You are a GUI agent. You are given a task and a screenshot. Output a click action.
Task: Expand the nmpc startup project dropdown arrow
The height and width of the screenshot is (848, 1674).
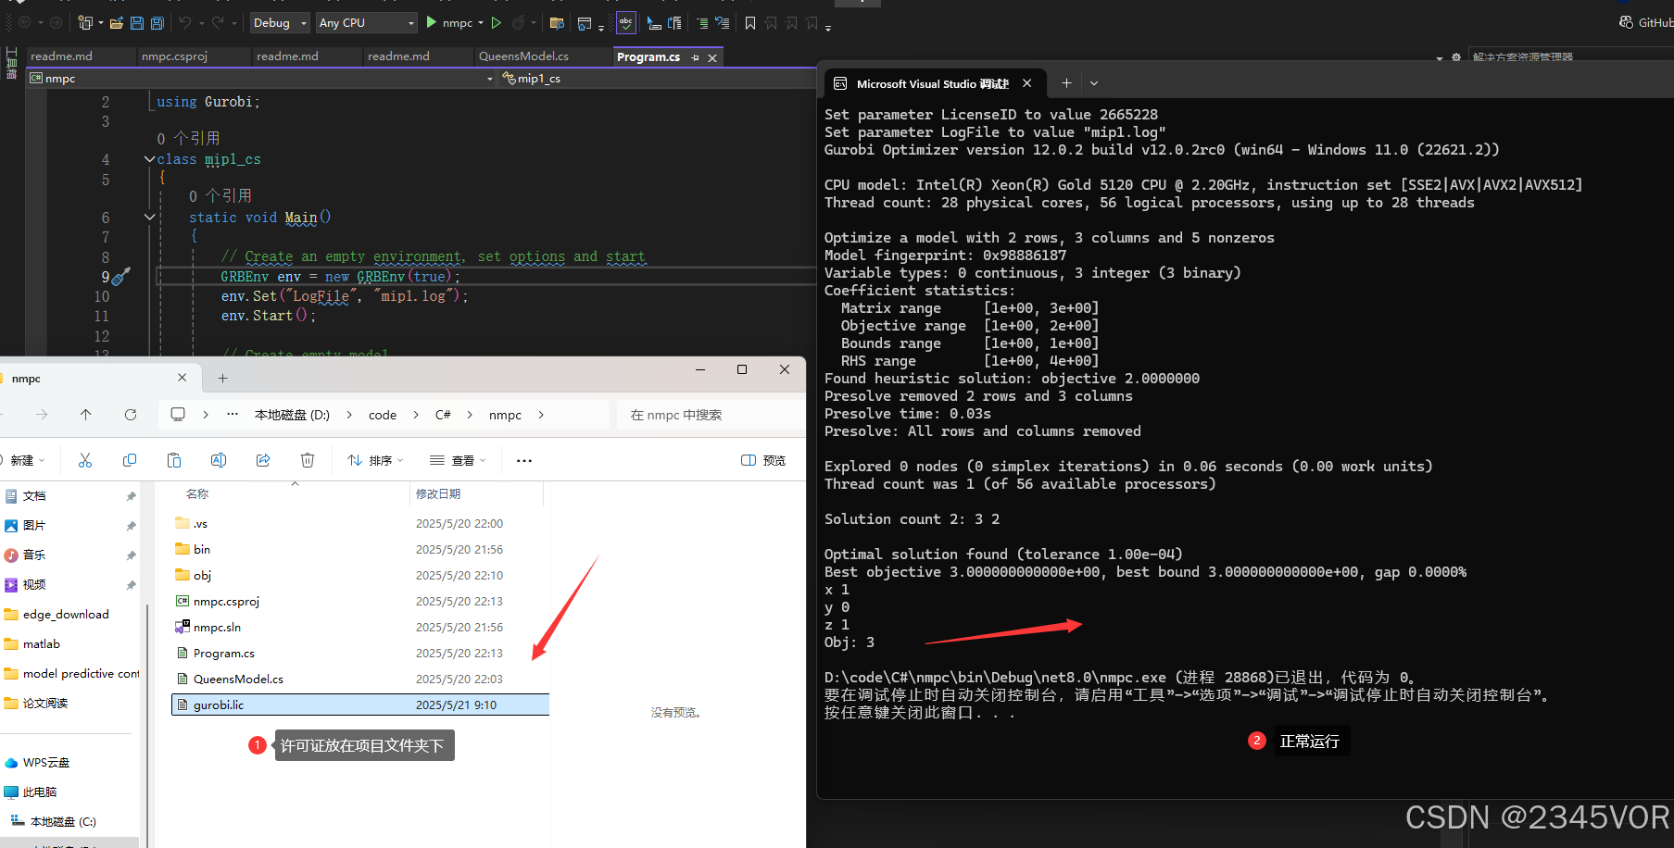(481, 22)
